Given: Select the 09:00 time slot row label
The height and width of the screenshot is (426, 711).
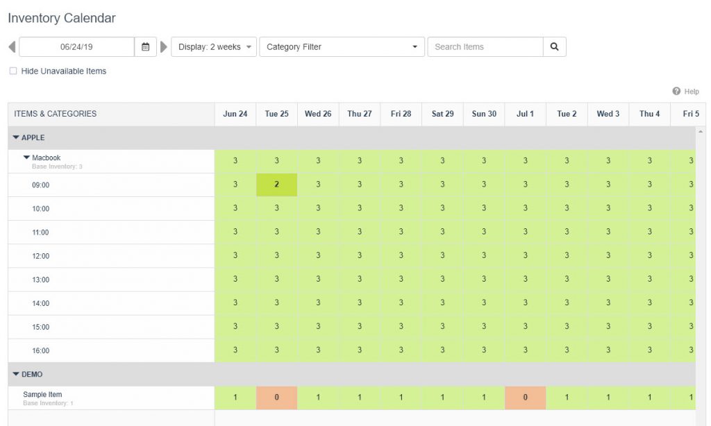Looking at the screenshot, I should (x=40, y=185).
